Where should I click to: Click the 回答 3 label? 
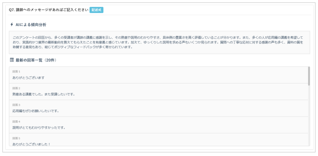point(16,105)
